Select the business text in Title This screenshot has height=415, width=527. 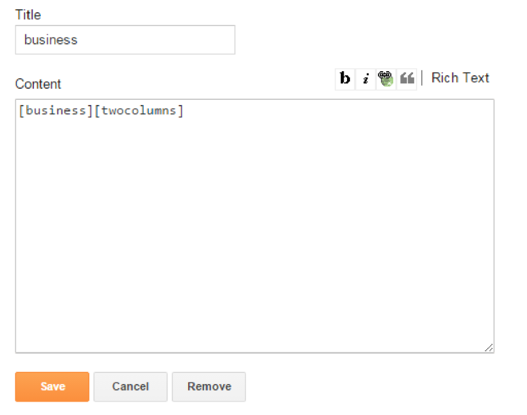(50, 40)
